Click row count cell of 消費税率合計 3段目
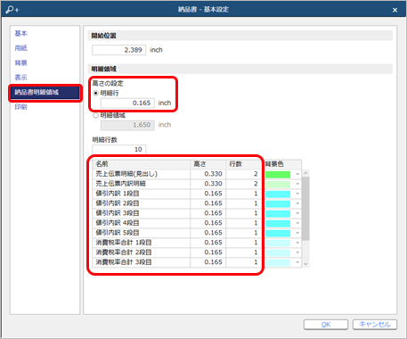Viewport: 407px width, 339px height. click(243, 262)
